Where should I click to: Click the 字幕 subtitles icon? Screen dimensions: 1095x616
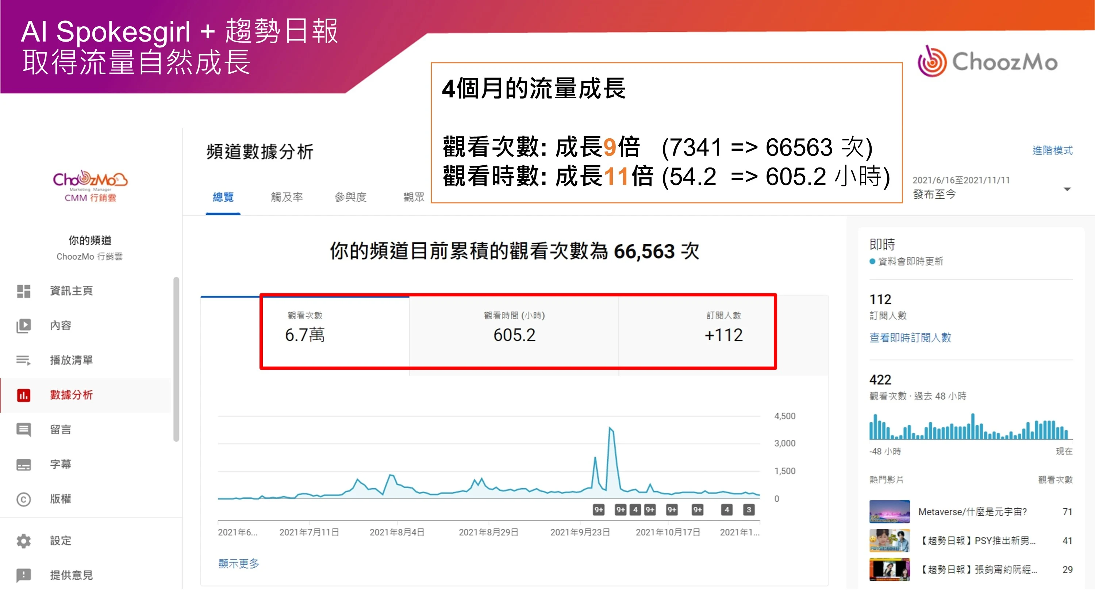coord(23,465)
